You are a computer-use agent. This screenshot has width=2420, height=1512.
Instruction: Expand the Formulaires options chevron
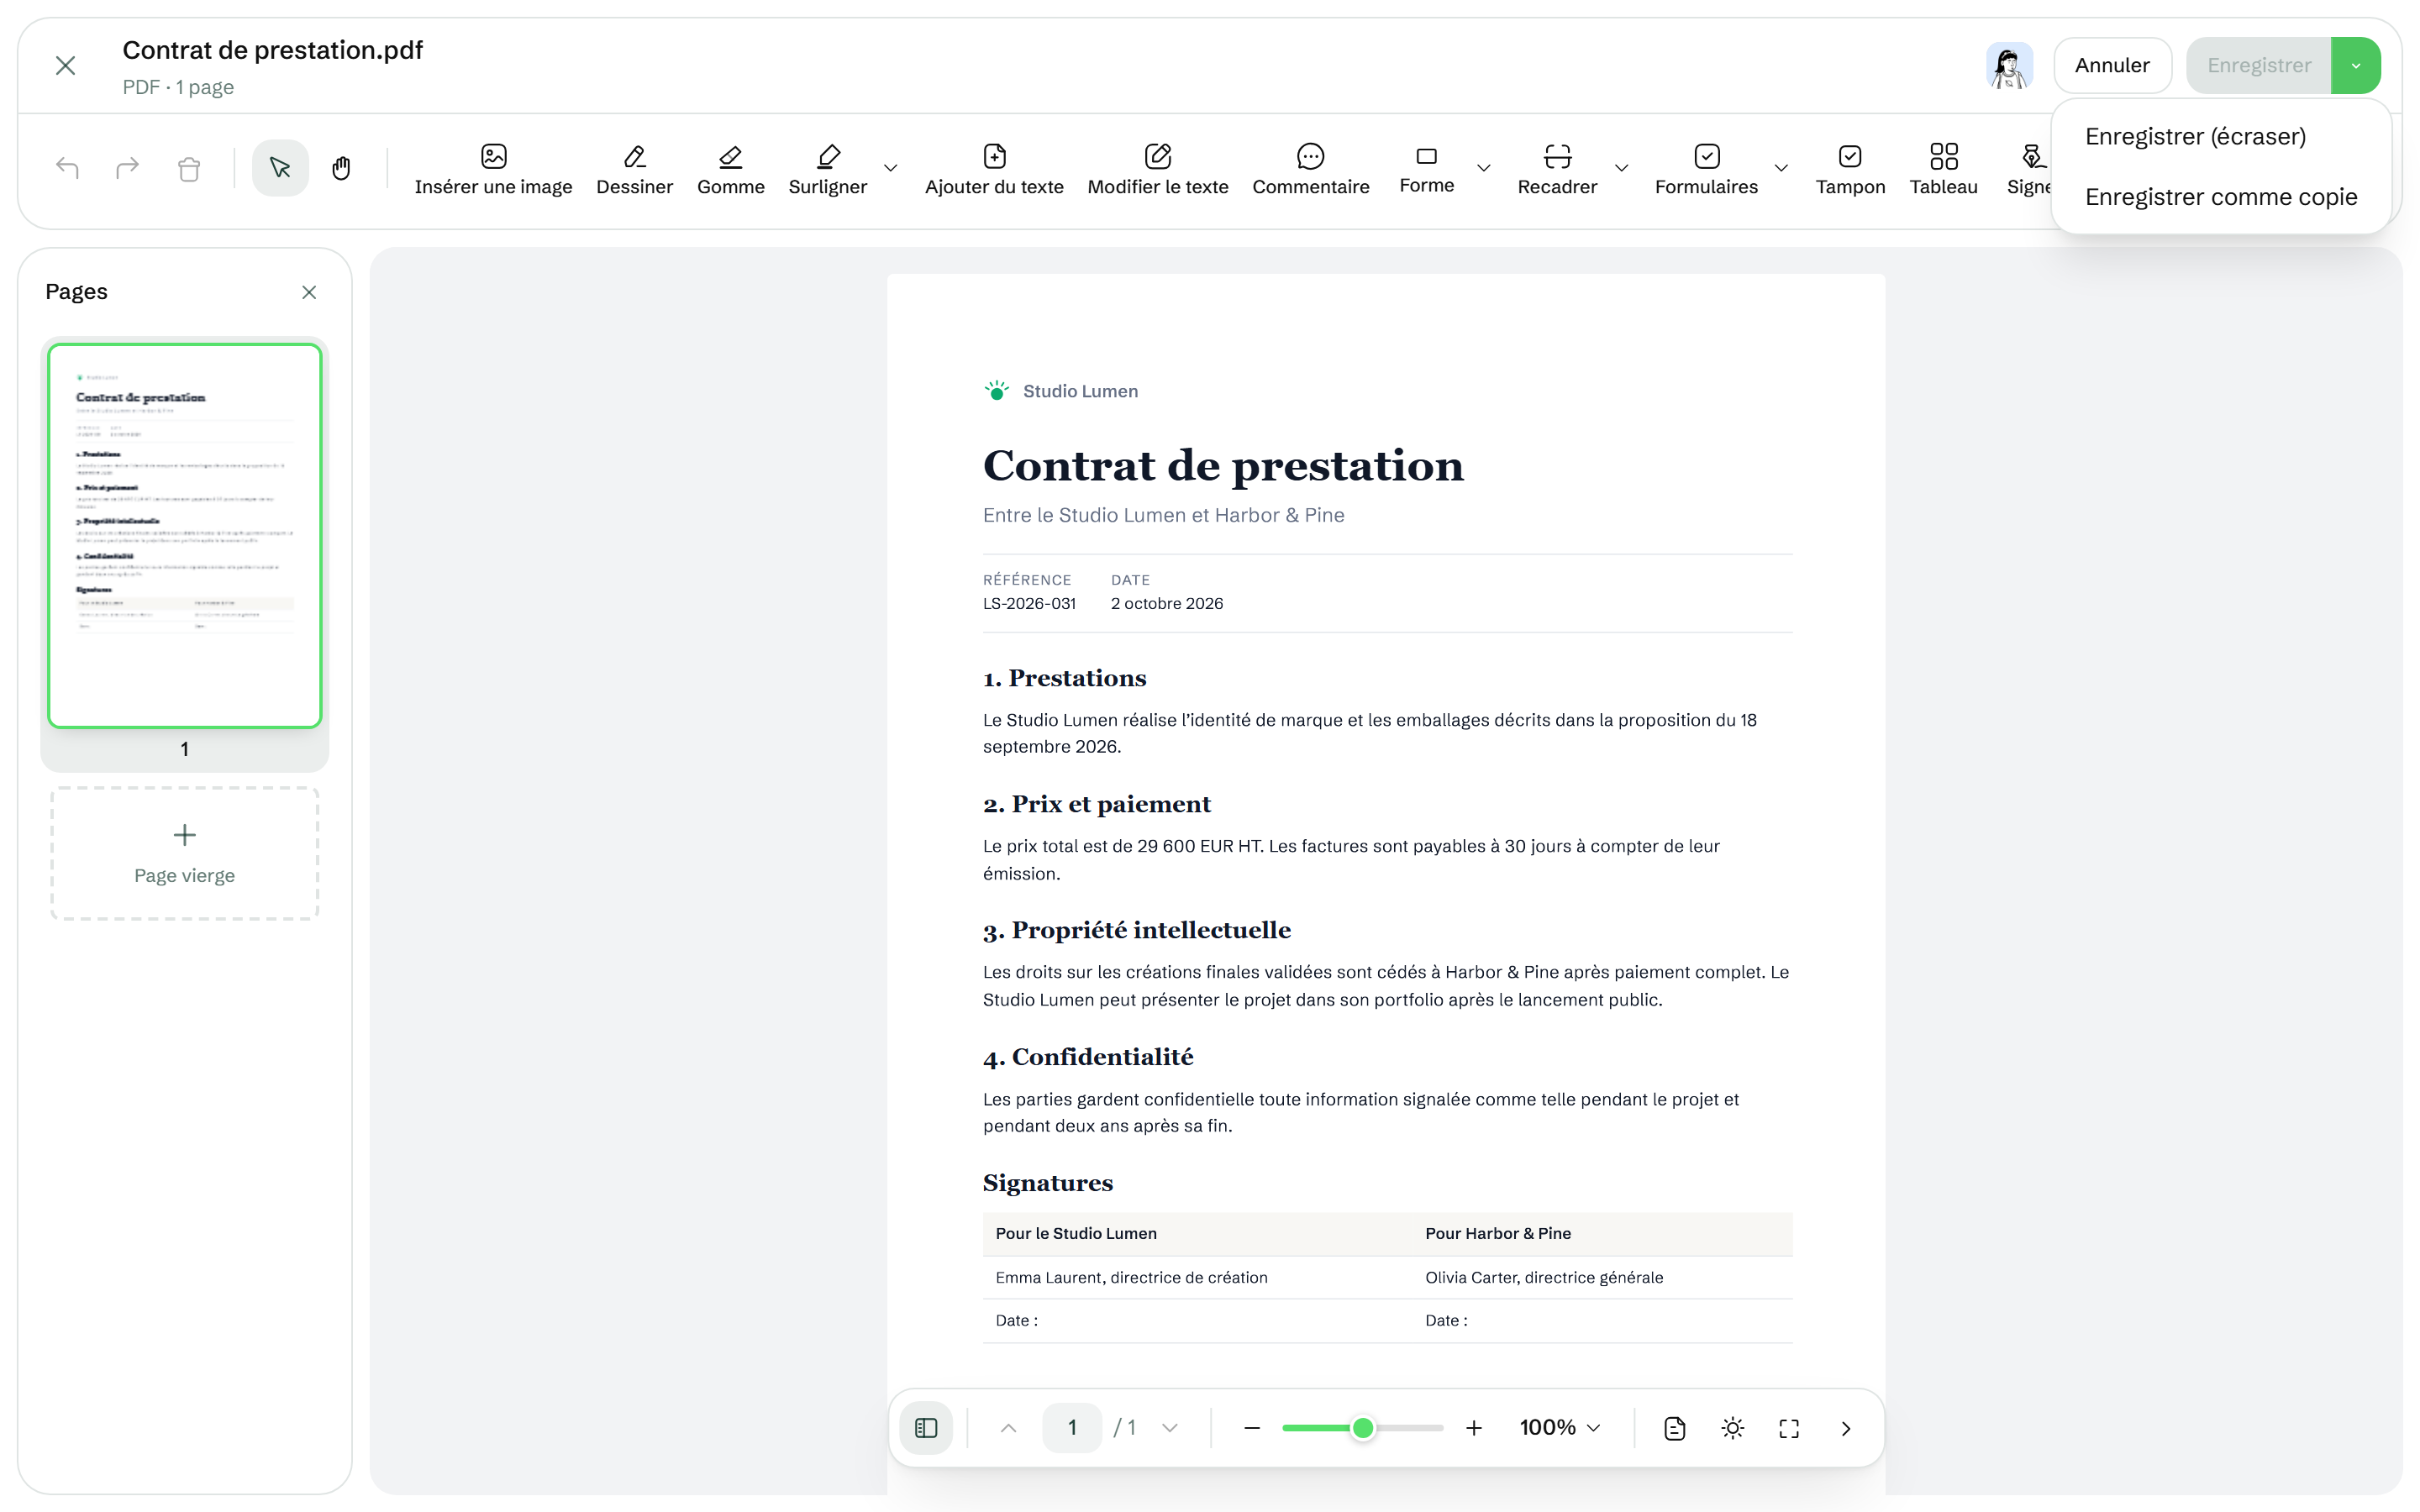1781,168
